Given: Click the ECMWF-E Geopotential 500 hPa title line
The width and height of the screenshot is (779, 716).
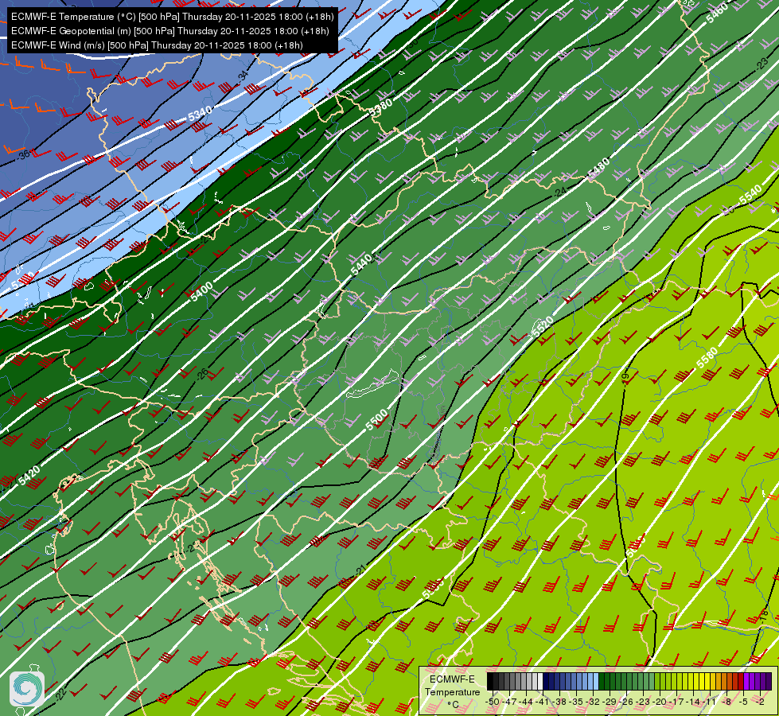Looking at the screenshot, I should tap(170, 31).
